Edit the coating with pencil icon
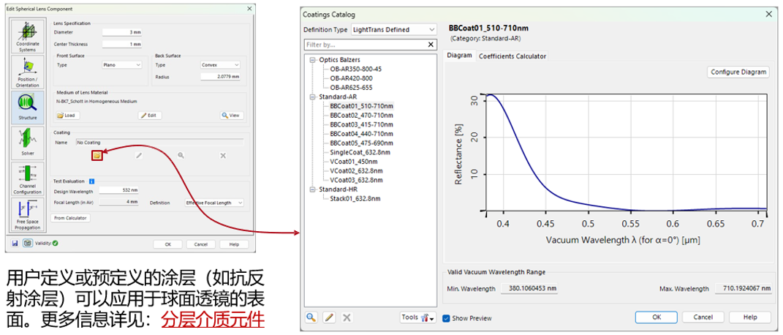The width and height of the screenshot is (783, 335). coord(139,155)
